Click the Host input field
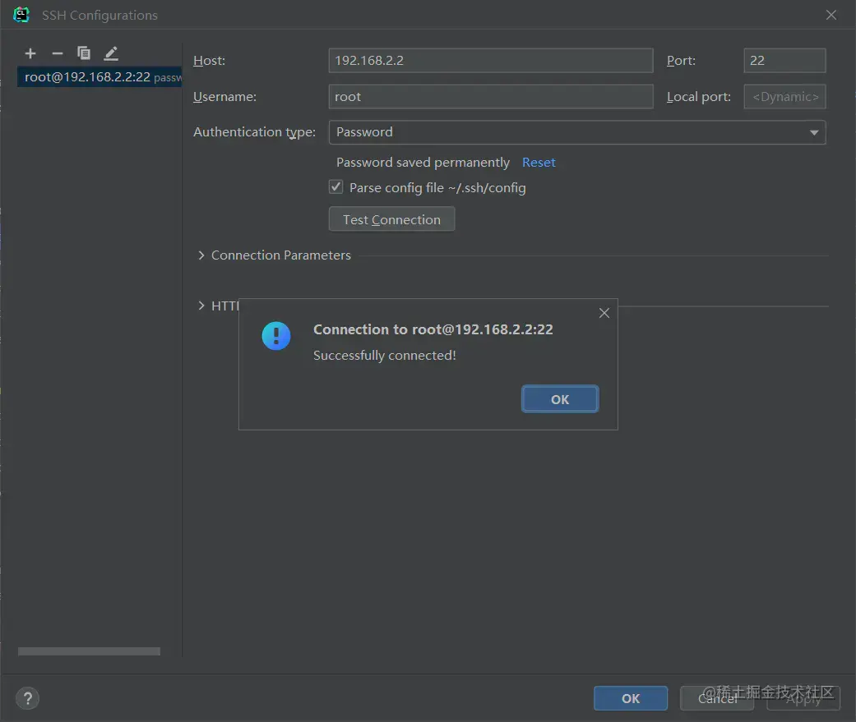This screenshot has height=722, width=856. click(x=491, y=61)
